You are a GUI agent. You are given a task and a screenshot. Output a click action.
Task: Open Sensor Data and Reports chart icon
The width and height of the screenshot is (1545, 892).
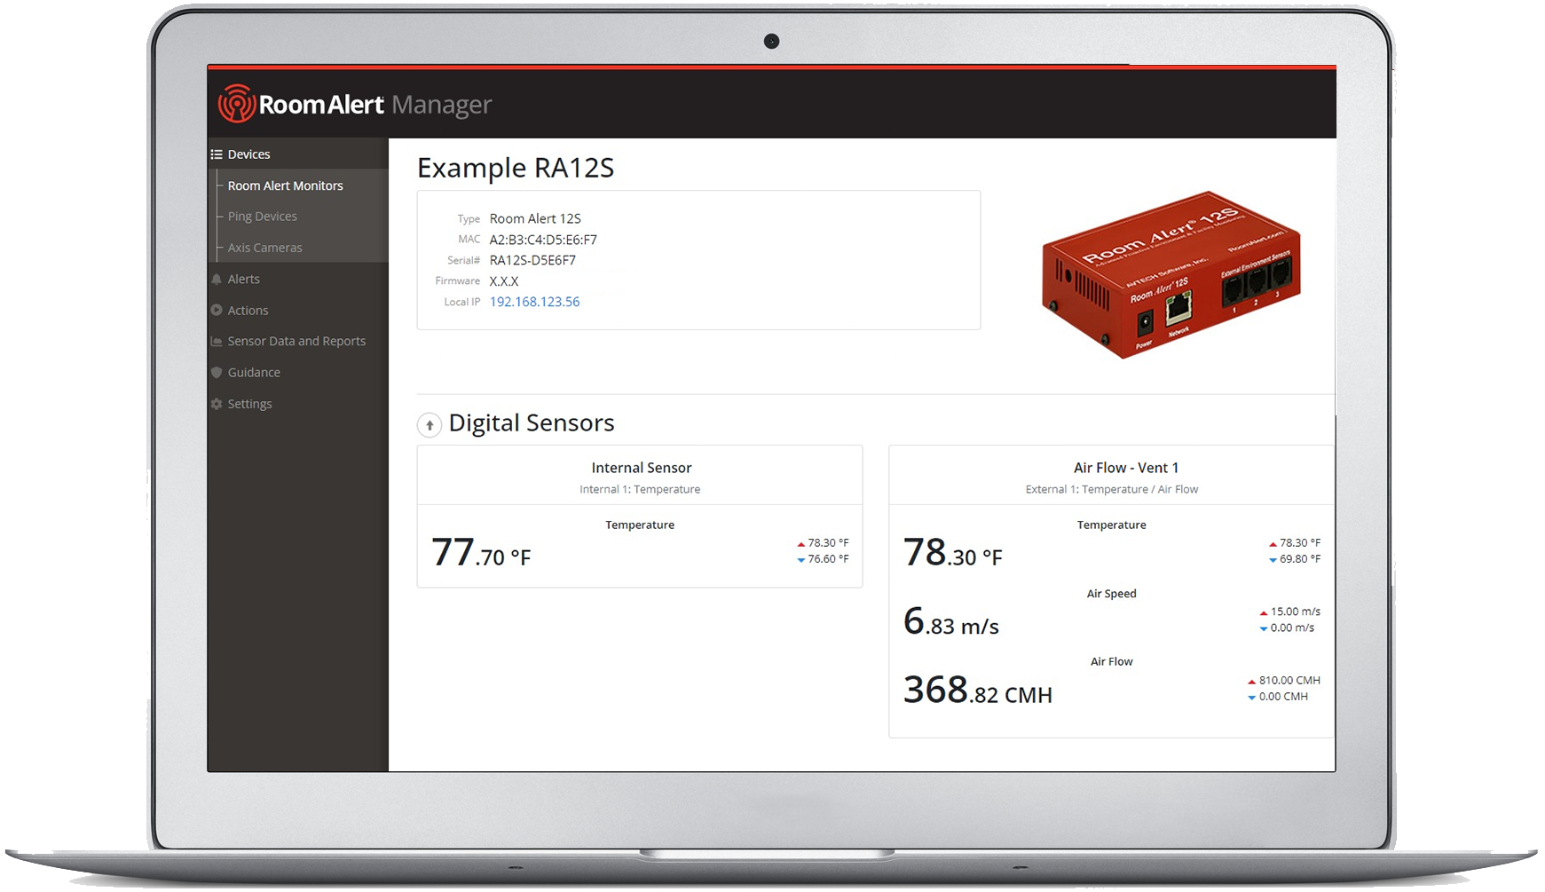coord(217,341)
